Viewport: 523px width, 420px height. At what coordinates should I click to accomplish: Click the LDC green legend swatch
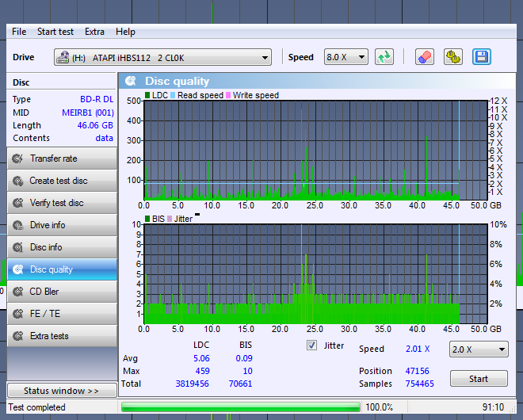click(x=147, y=95)
